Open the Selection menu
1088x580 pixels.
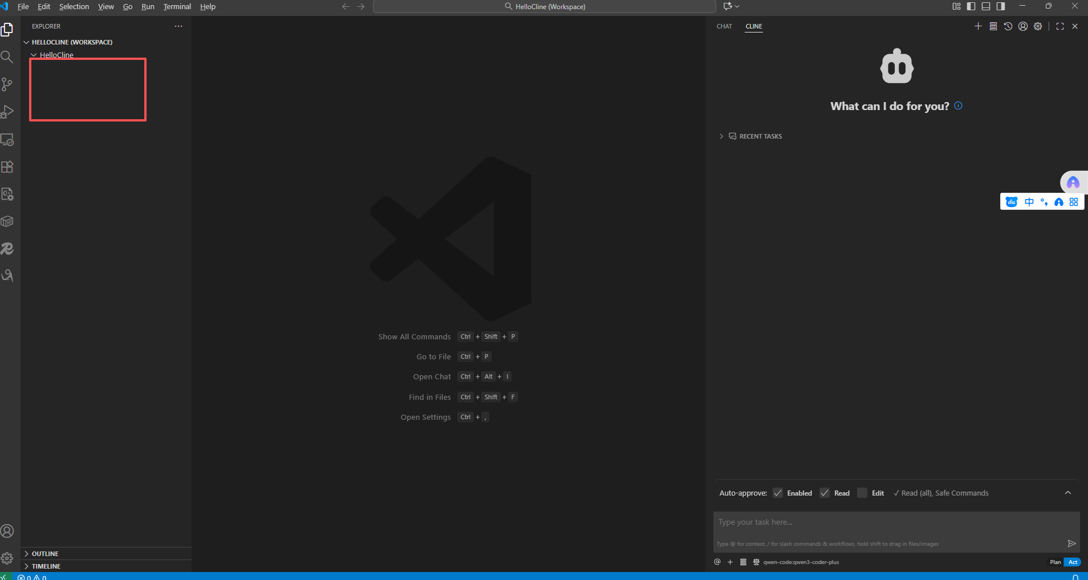(x=74, y=6)
